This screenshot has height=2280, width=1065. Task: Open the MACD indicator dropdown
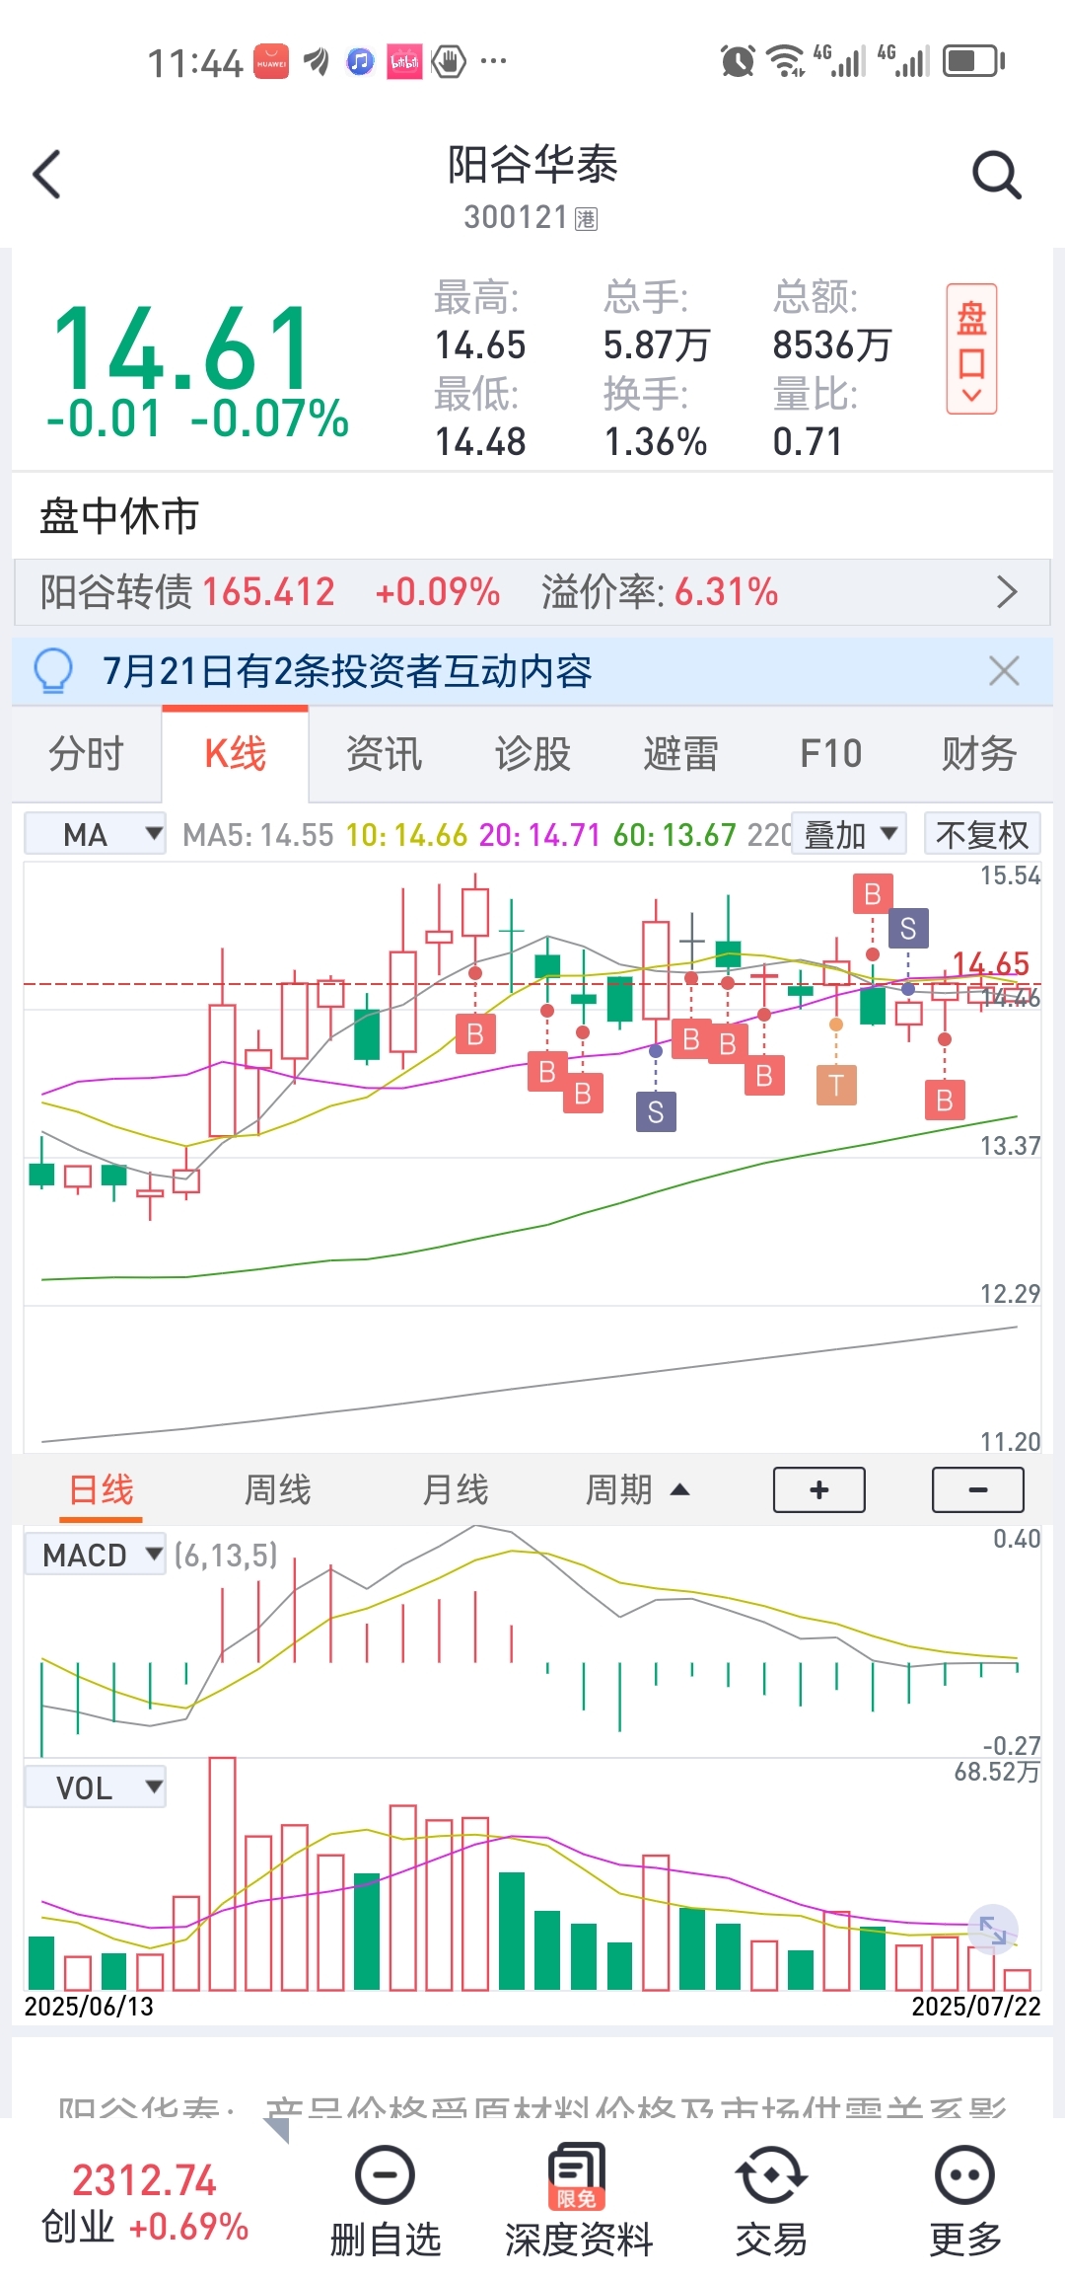point(95,1555)
